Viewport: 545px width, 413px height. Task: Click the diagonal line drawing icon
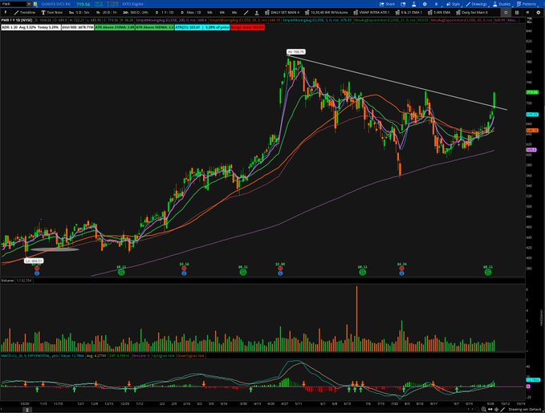pos(246,13)
